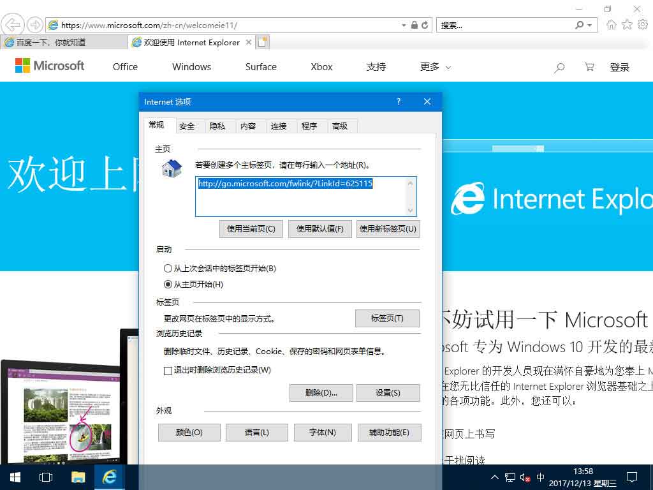This screenshot has width=653, height=490.
Task: Switch to the 百度一下 browser tab
Action: click(x=64, y=42)
